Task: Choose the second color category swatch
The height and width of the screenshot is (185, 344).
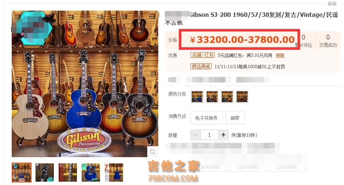Action: (x=212, y=97)
